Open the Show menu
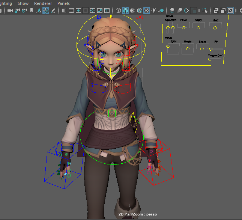The width and height of the screenshot is (242, 220). coord(23,3)
